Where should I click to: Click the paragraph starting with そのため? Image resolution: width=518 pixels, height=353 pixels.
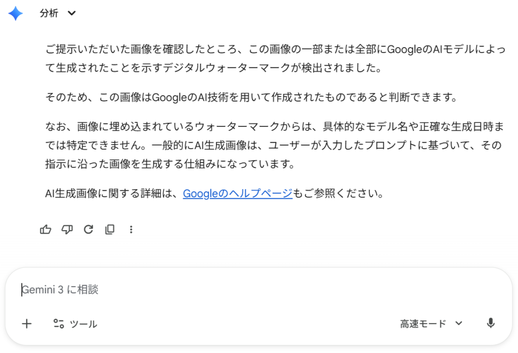click(251, 97)
